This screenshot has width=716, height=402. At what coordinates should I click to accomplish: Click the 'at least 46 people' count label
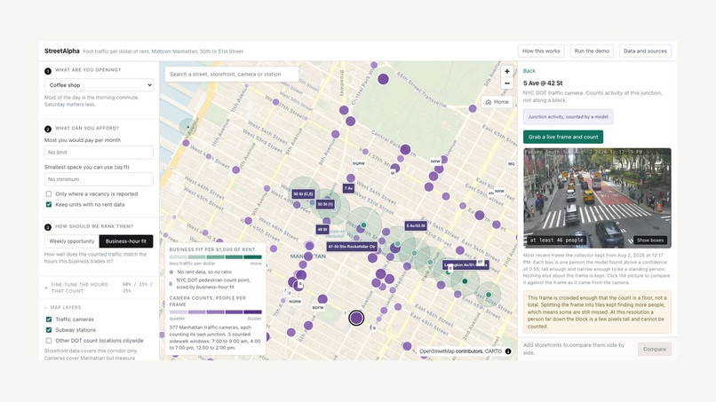point(557,240)
